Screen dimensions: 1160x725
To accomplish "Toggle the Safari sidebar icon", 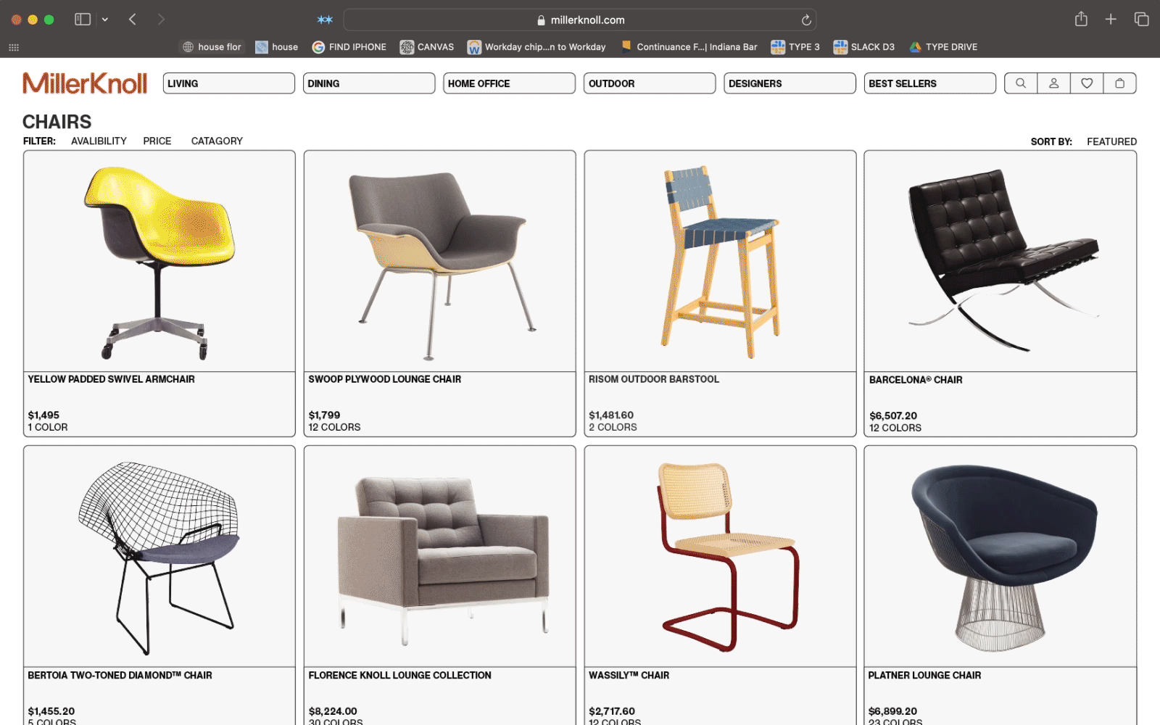I will tap(83, 20).
